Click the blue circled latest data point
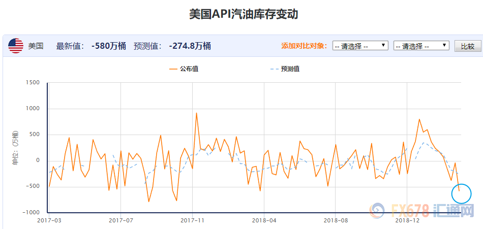This screenshot has width=483, height=229. tap(461, 193)
